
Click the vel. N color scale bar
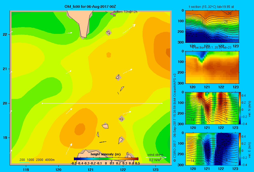coord(240,108)
